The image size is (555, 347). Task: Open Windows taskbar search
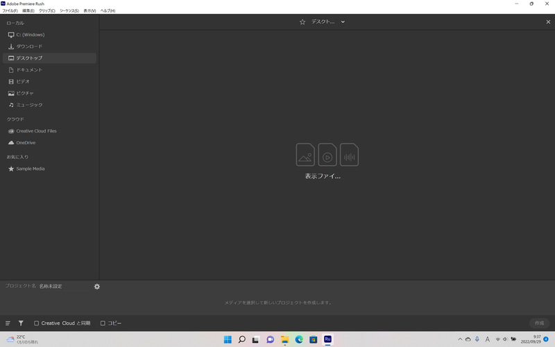click(241, 339)
